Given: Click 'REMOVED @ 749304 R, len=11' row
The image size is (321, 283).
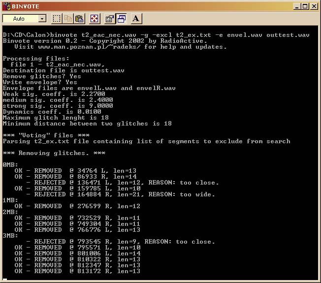Looking at the screenshot, I should [x=77, y=224].
